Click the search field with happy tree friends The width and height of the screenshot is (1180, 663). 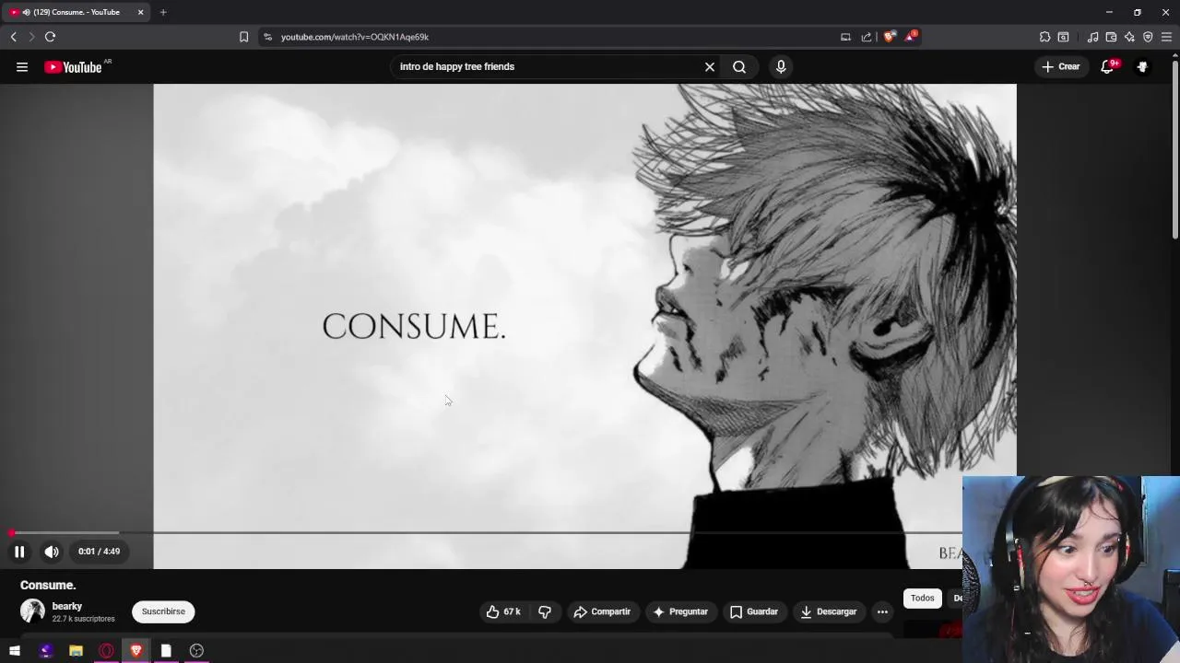[x=548, y=66]
